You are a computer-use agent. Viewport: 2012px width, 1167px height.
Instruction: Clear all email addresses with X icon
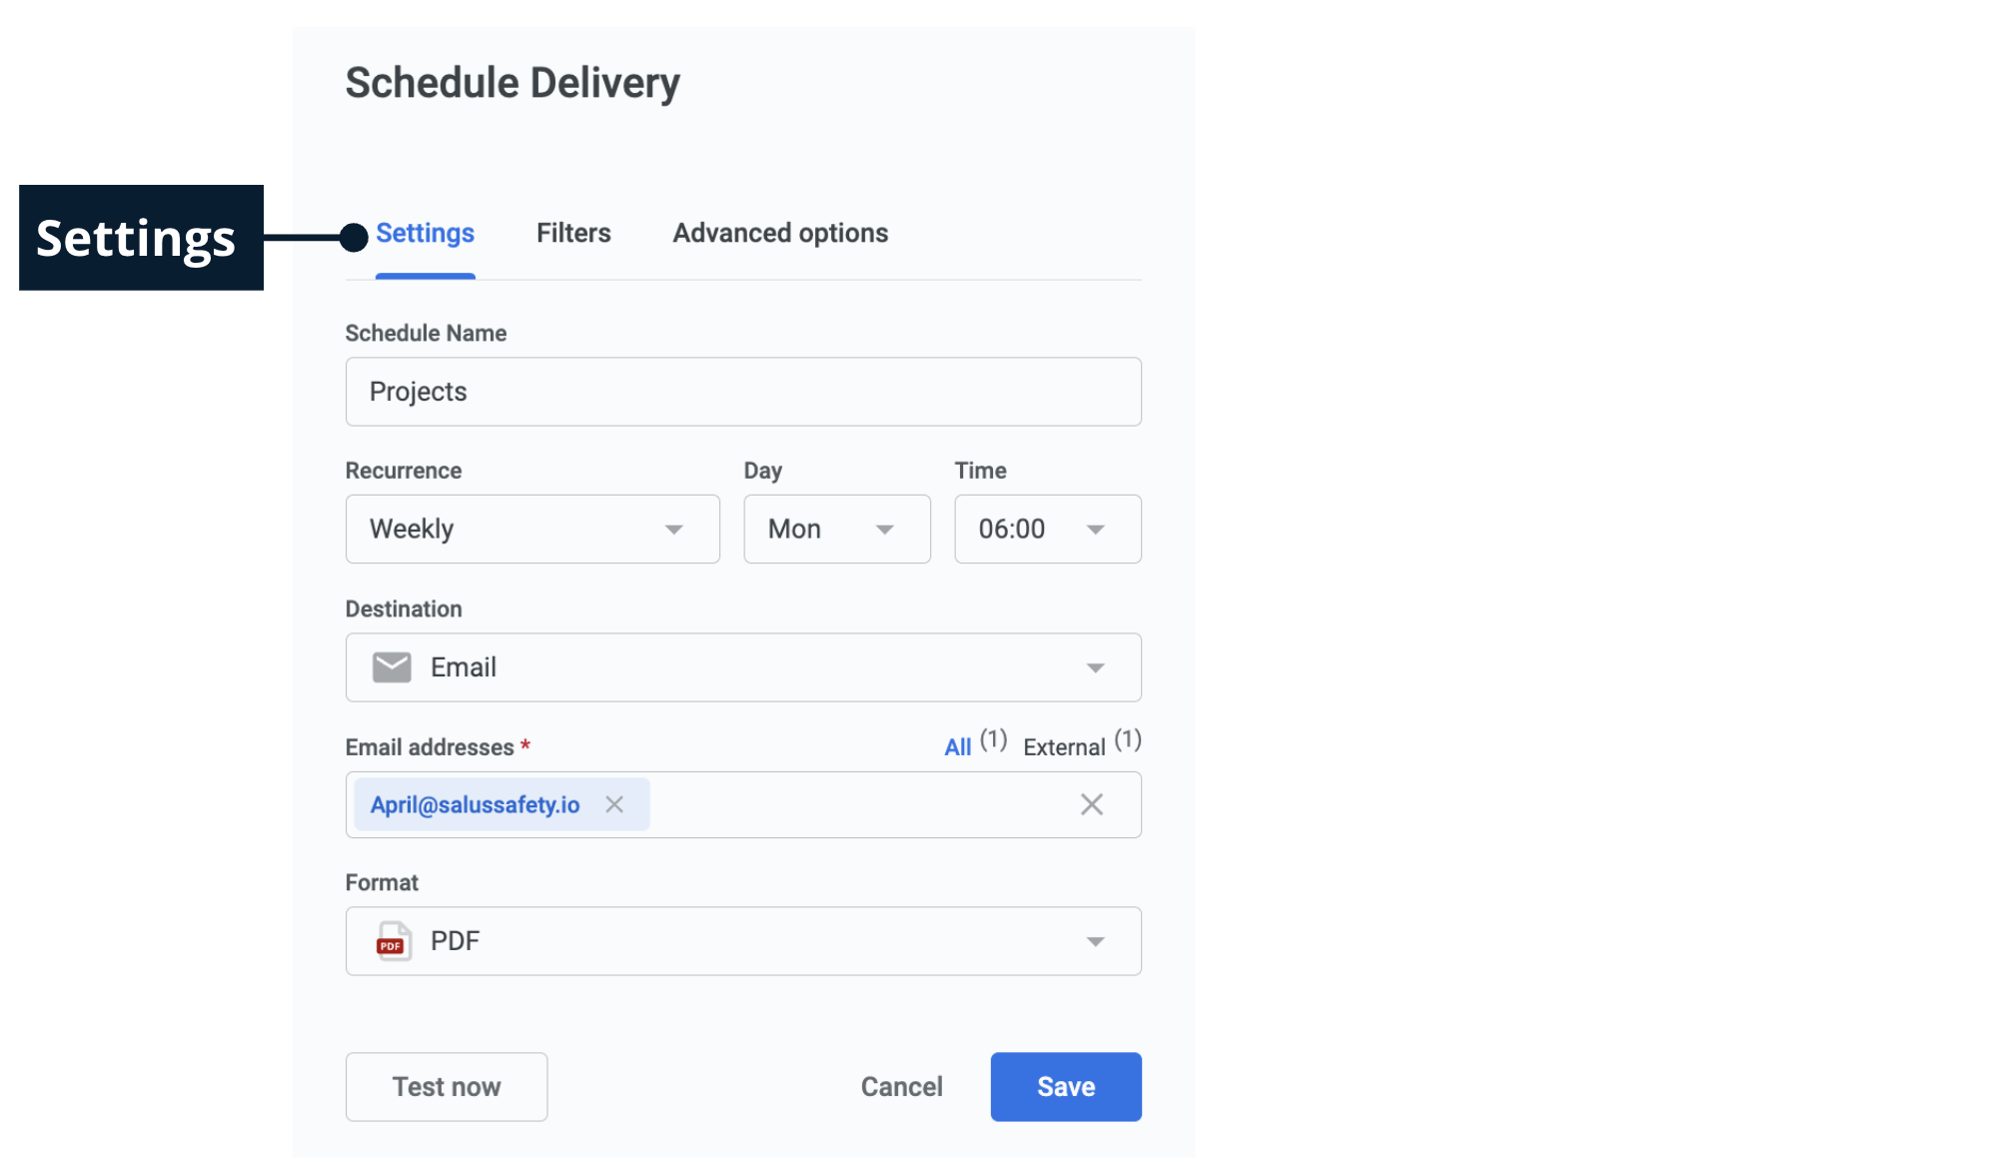[1091, 804]
